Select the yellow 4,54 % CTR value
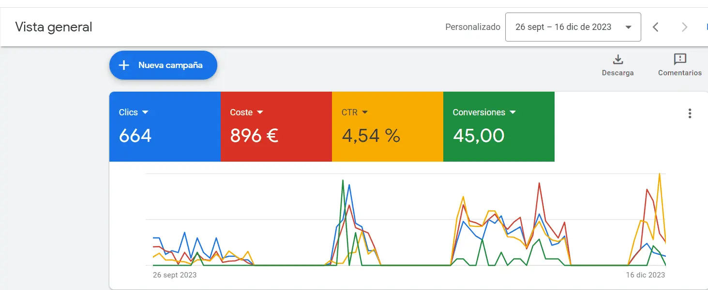 click(x=371, y=136)
